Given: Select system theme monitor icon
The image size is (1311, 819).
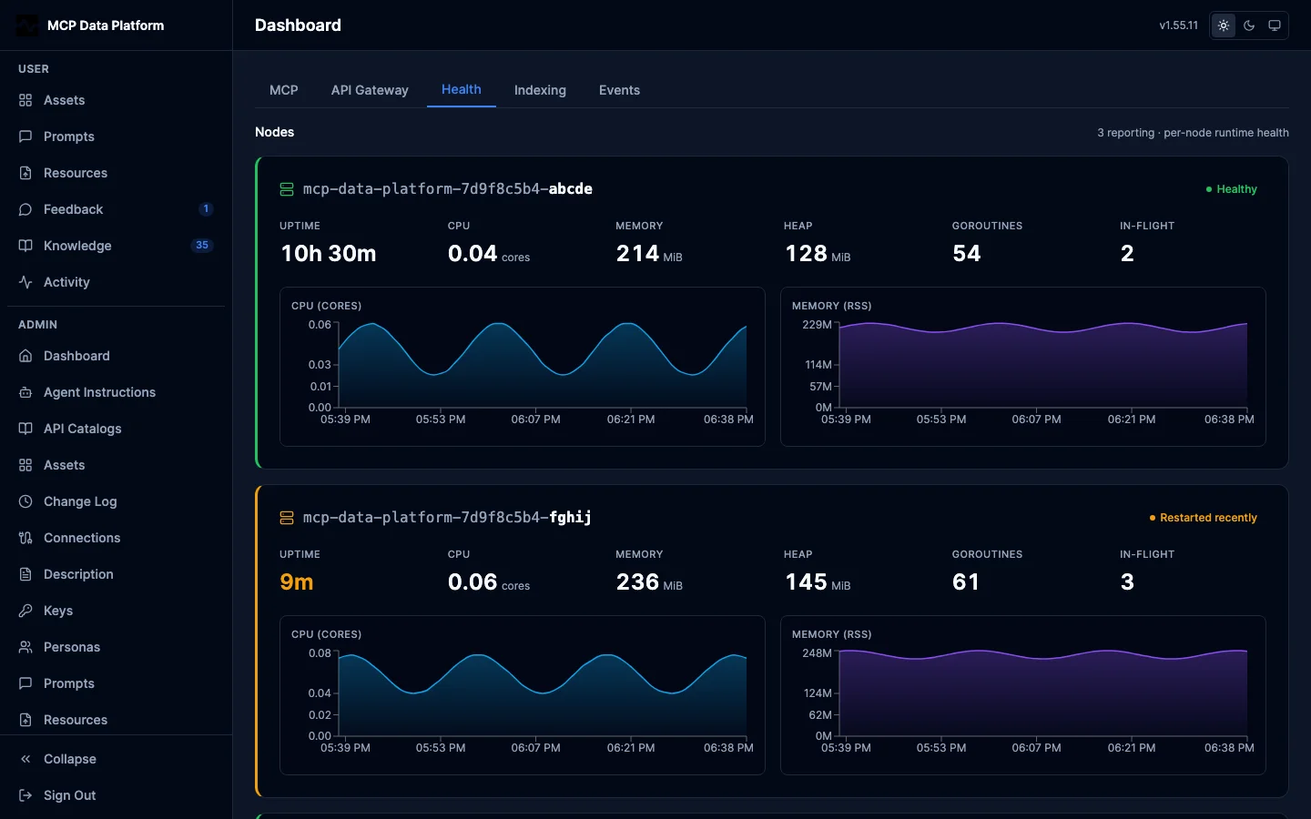Looking at the screenshot, I should (x=1275, y=25).
